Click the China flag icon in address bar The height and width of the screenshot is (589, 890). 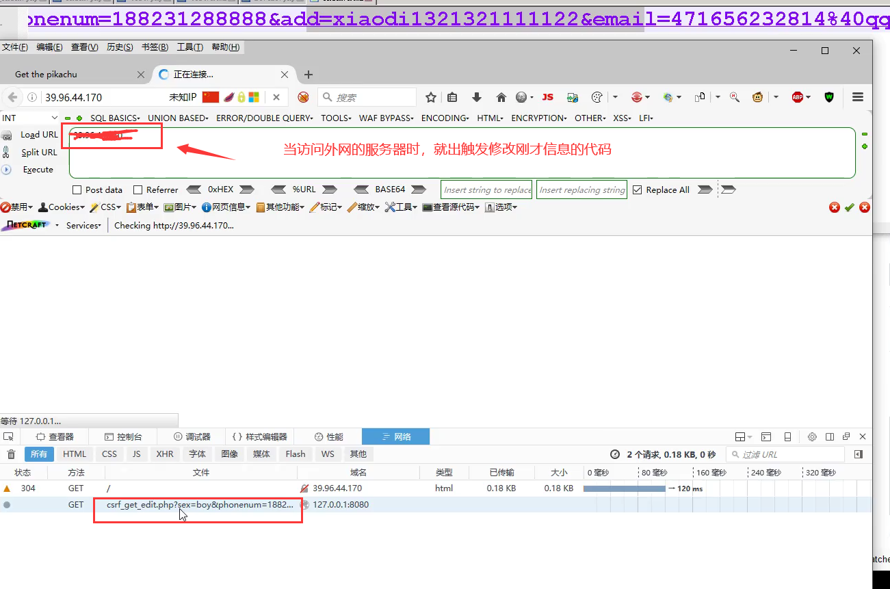tap(210, 97)
